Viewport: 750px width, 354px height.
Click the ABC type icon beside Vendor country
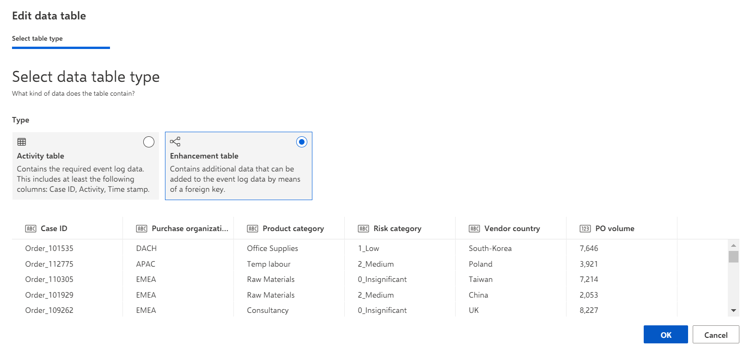[475, 229]
